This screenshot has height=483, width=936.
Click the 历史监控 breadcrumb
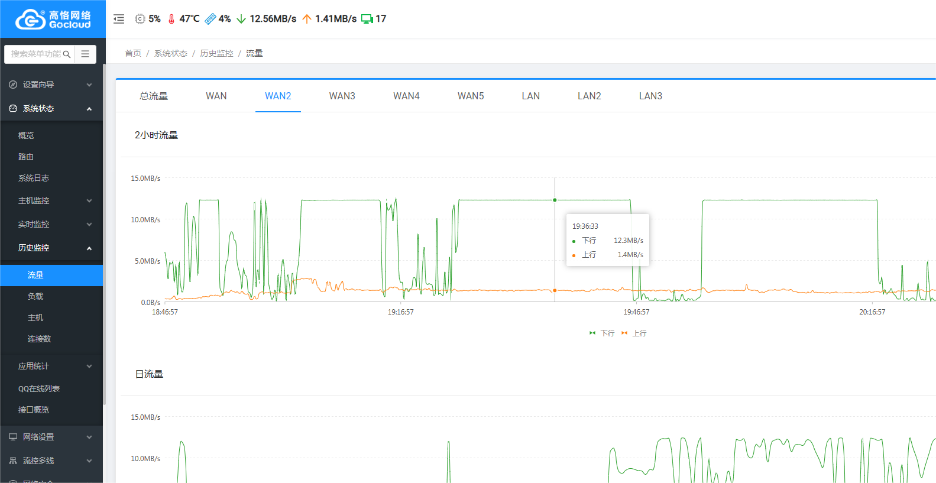[x=216, y=53]
